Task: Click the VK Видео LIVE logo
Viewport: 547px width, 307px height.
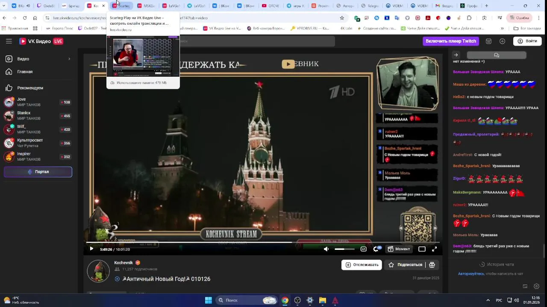Action: point(41,41)
